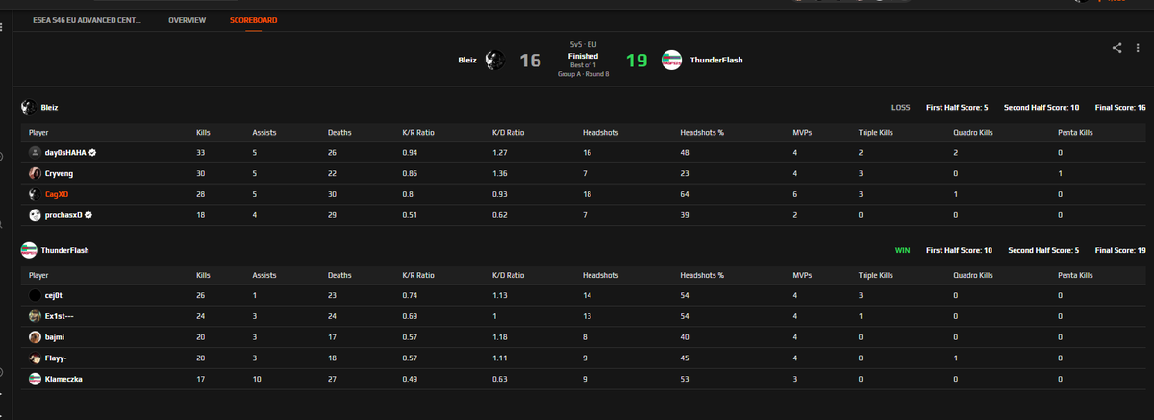The width and height of the screenshot is (1154, 420).
Task: Open Flayy-'s player profile
Action: [58, 358]
